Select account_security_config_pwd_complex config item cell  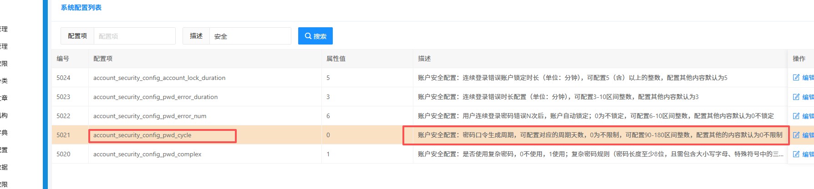coord(147,154)
